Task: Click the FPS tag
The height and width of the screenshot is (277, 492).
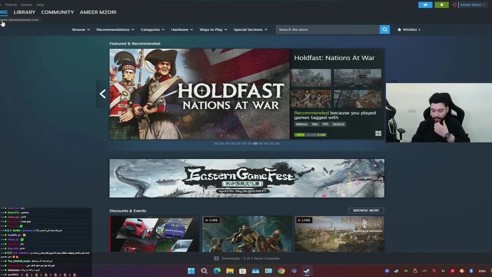Action: (x=325, y=124)
